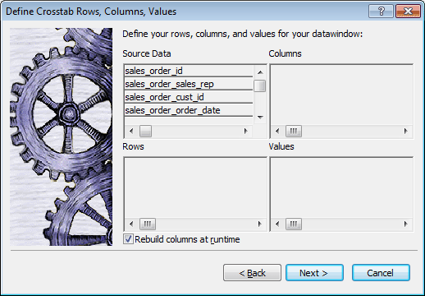Click Source Data vertical scroll up arrow
425x296 pixels.
click(x=260, y=72)
